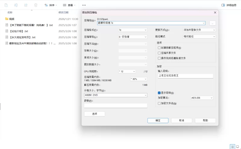Open the 路径模式 dropdown showing 相对路径
The image size is (241, 149).
point(199,36)
